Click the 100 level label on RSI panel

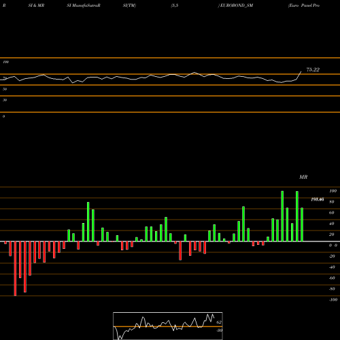5,62
